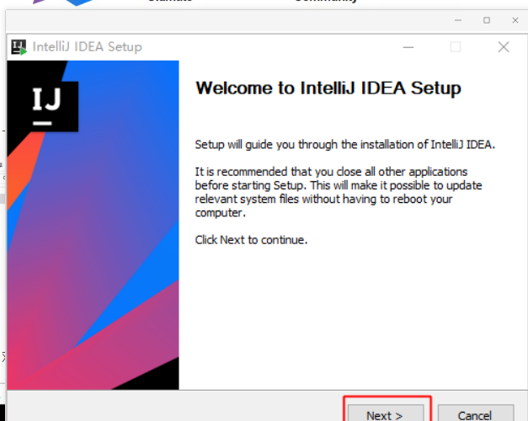Image resolution: width=528 pixels, height=421 pixels.
Task: Click the 'Setup will guide you through' sentence
Action: coord(345,145)
